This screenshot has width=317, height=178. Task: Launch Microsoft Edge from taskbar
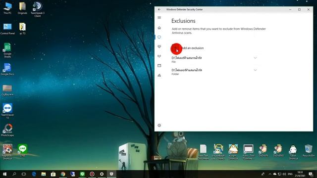click(34, 174)
